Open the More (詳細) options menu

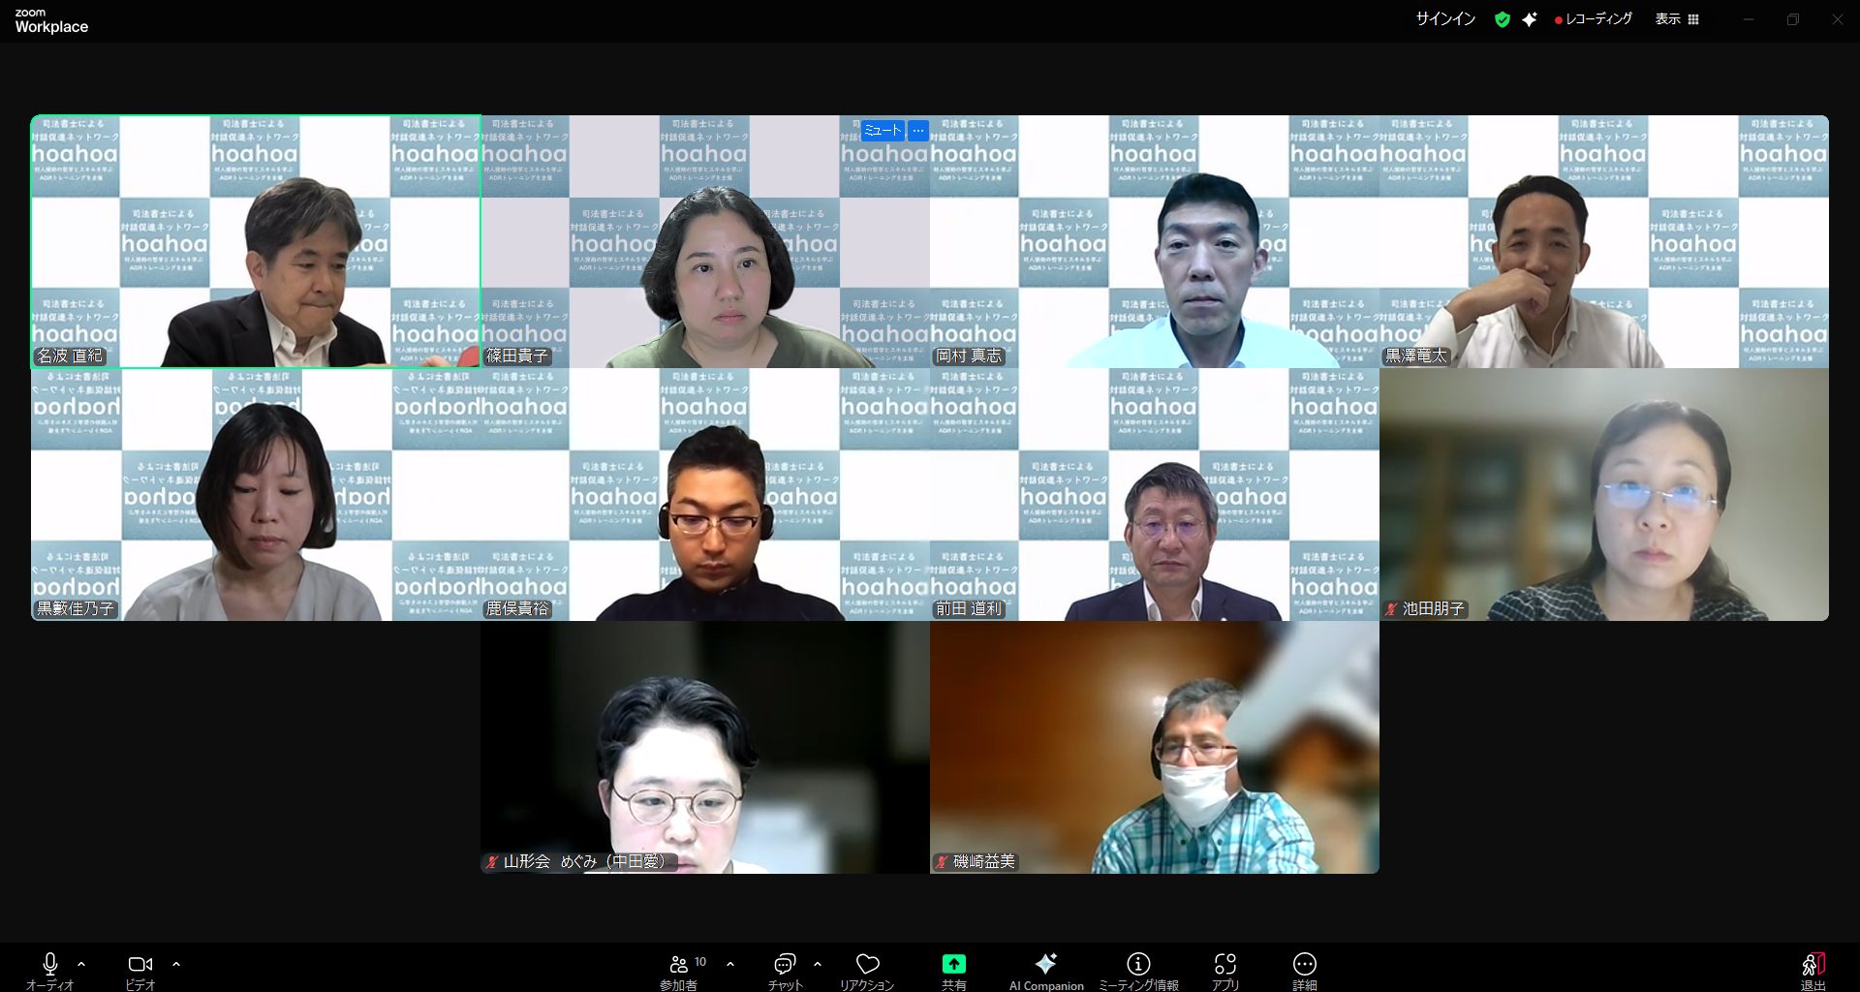[1304, 971]
